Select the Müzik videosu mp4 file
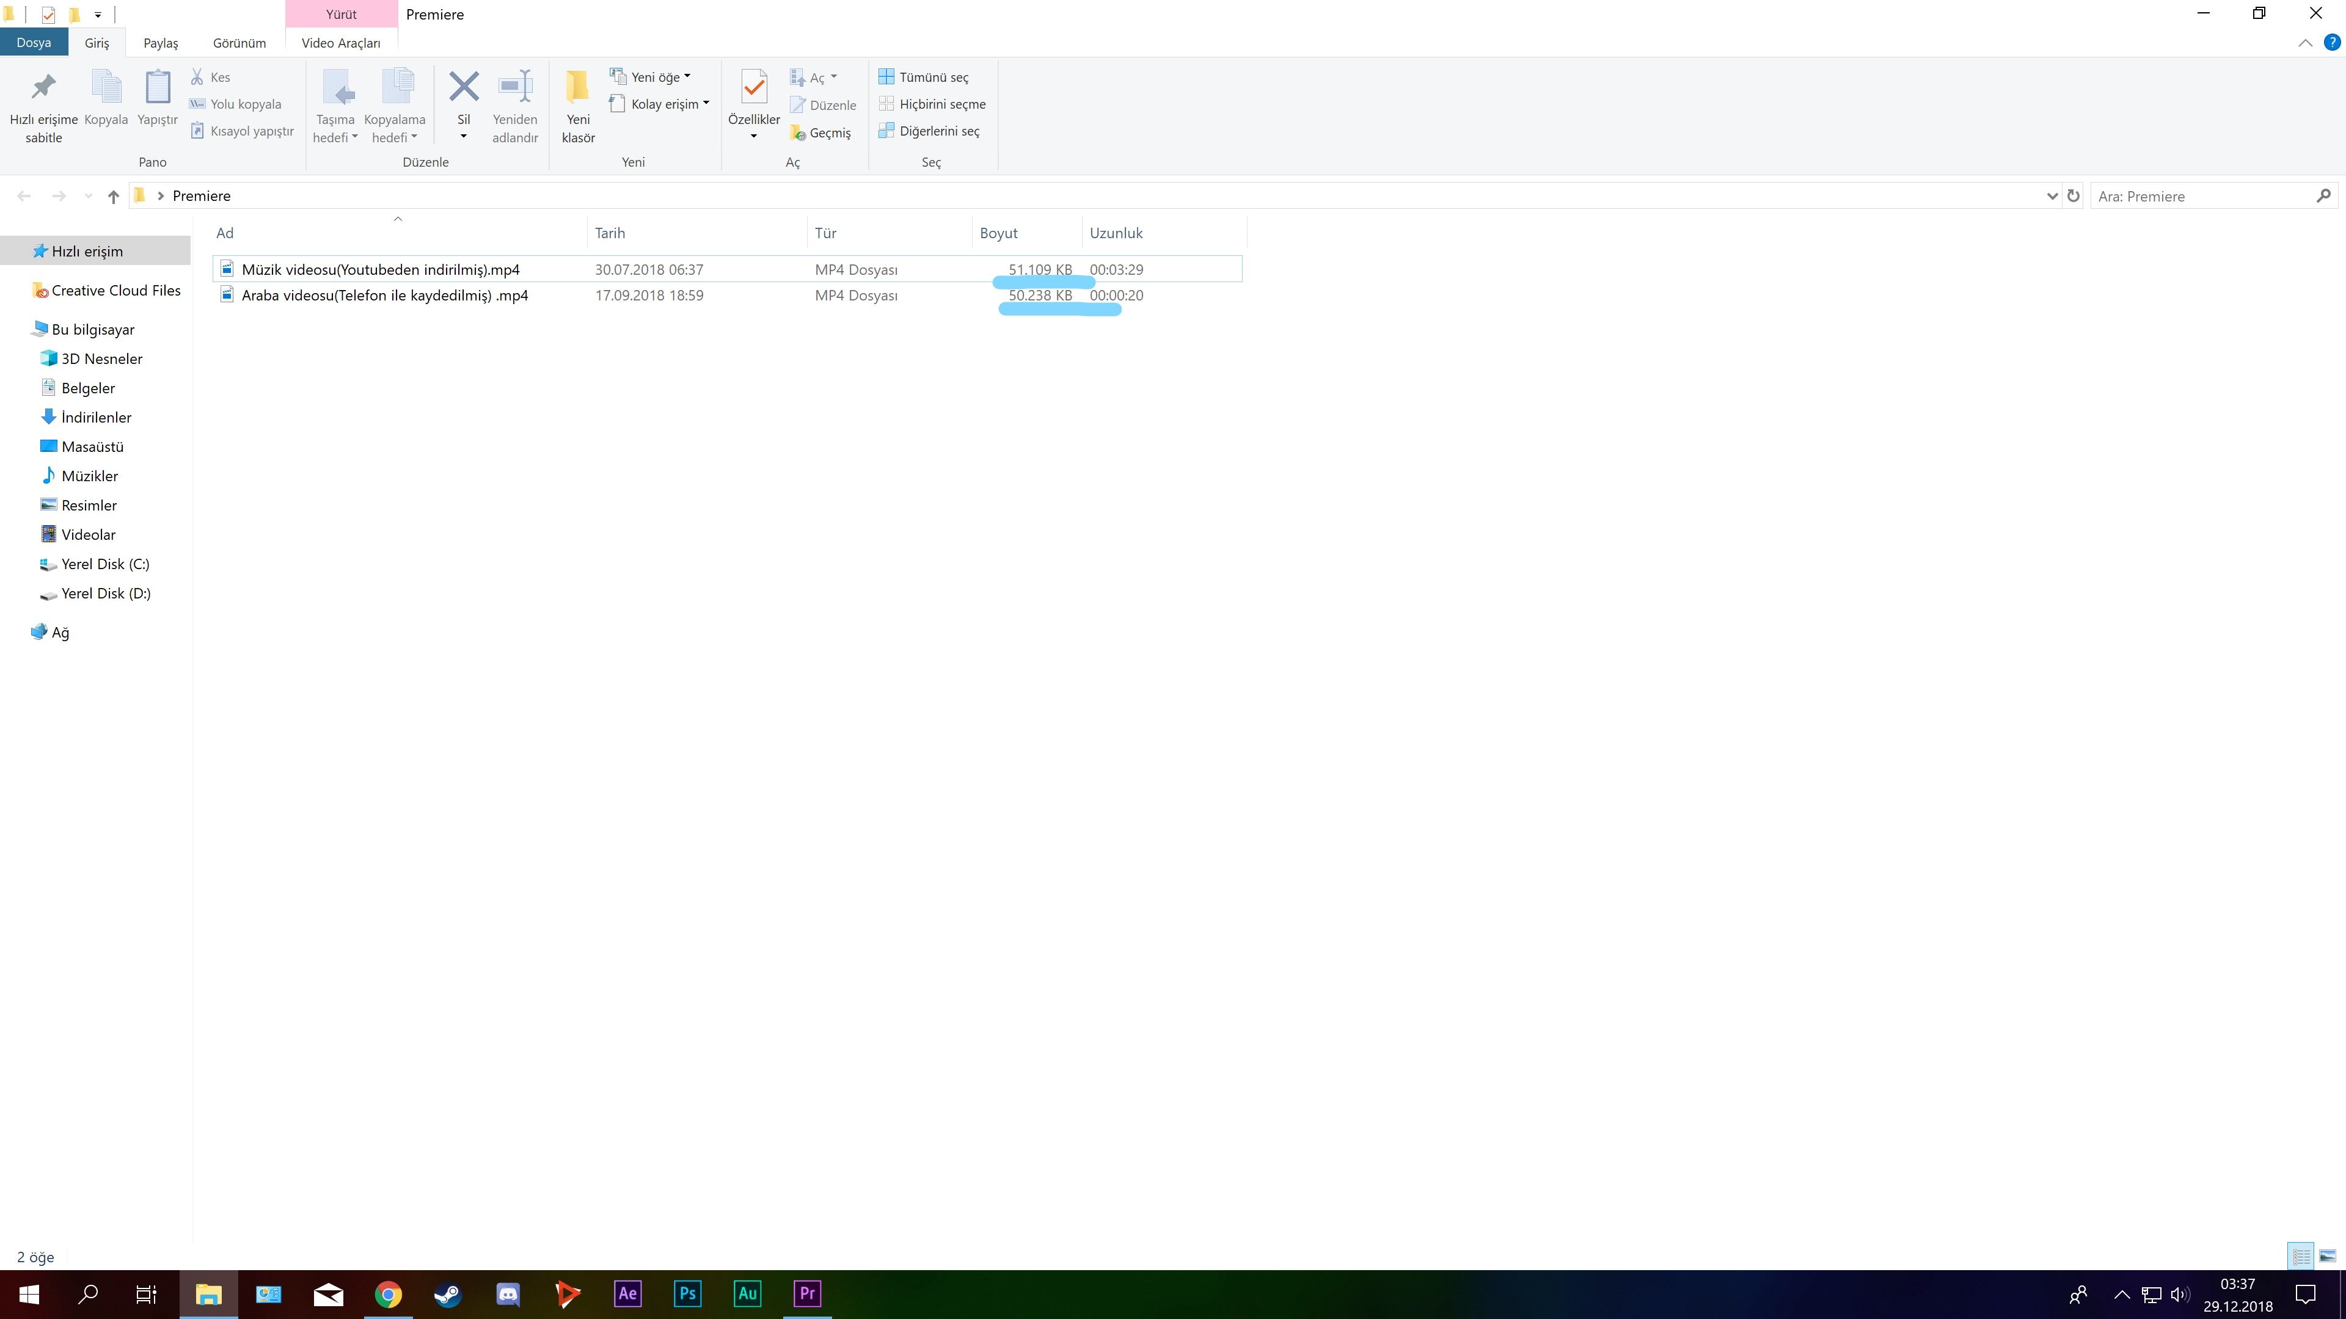The height and width of the screenshot is (1319, 2346). 380,269
